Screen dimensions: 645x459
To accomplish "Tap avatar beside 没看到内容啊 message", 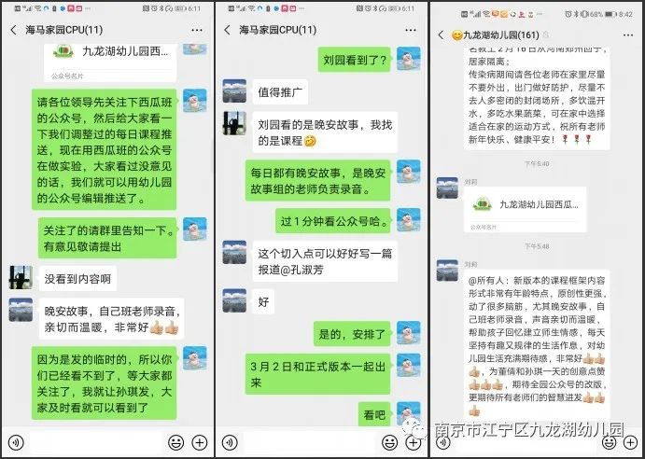I will [x=21, y=278].
